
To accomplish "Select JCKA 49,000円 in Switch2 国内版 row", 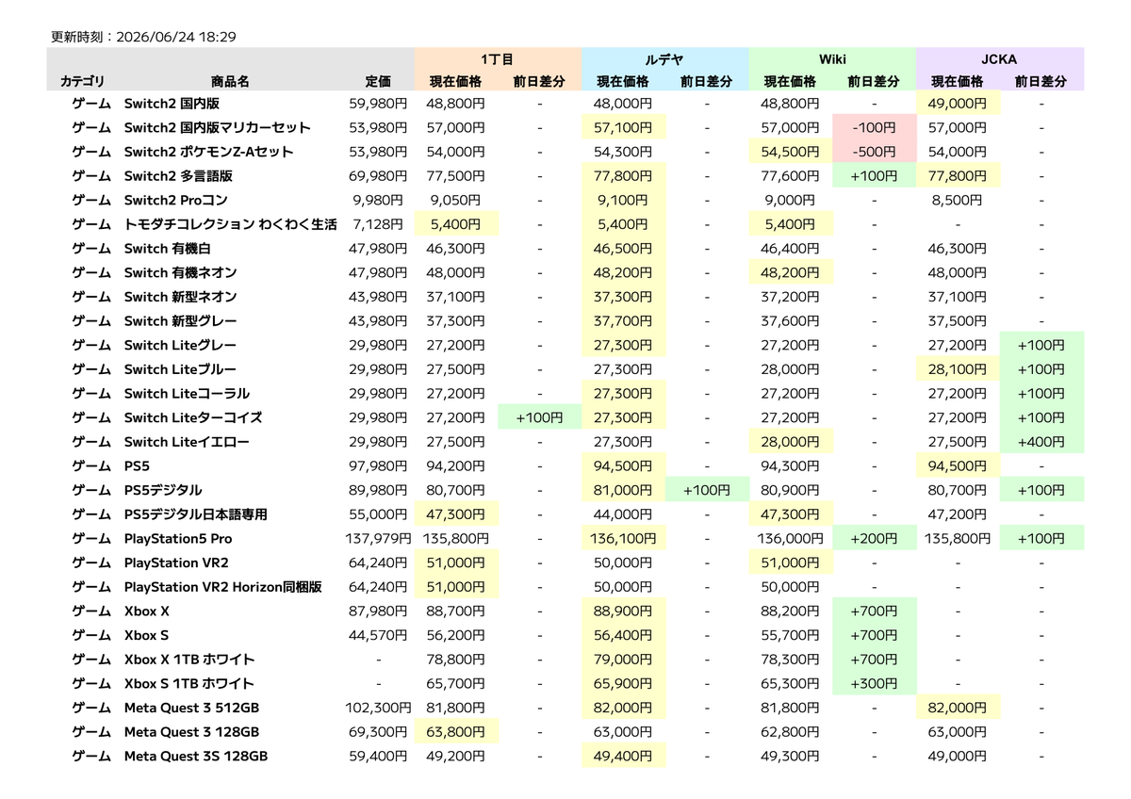I will [x=959, y=104].
